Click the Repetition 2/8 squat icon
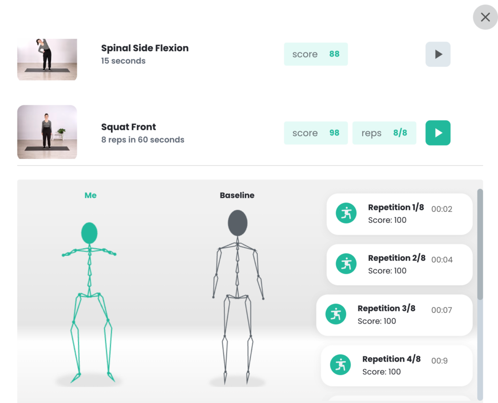This screenshot has width=498, height=403. (x=346, y=264)
